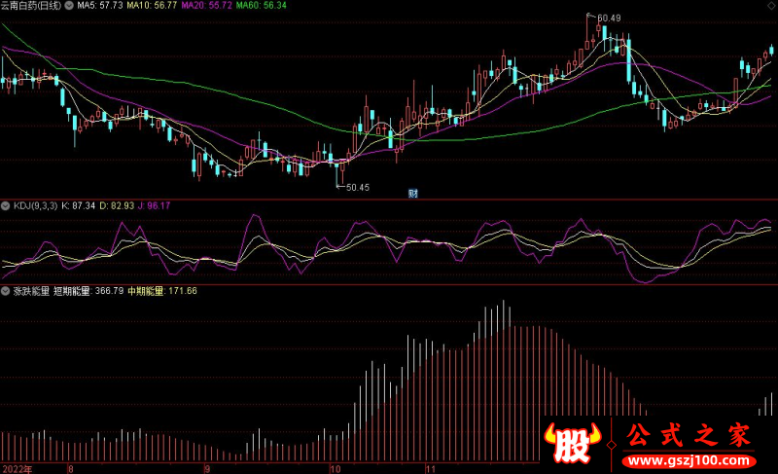Click the 60.49 high price marker
Screen dimensions: 778x474
click(x=608, y=18)
